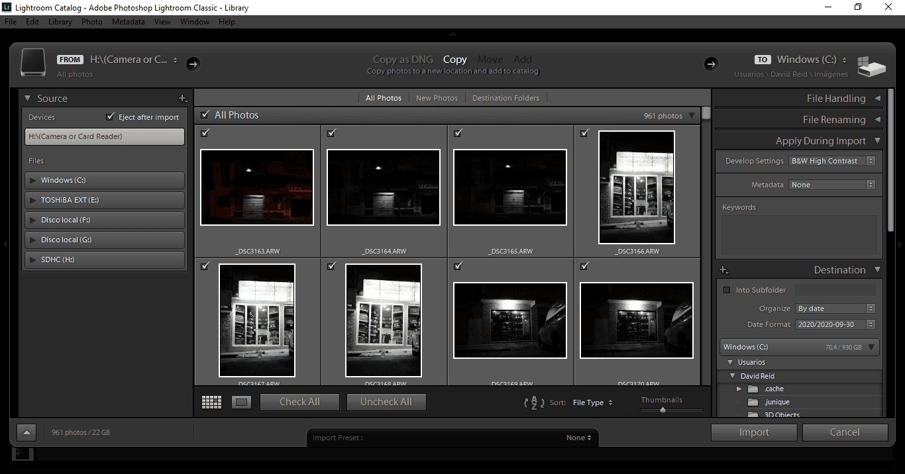Show fewer options arrow button bottom-left
This screenshot has height=474, width=905.
tap(27, 432)
